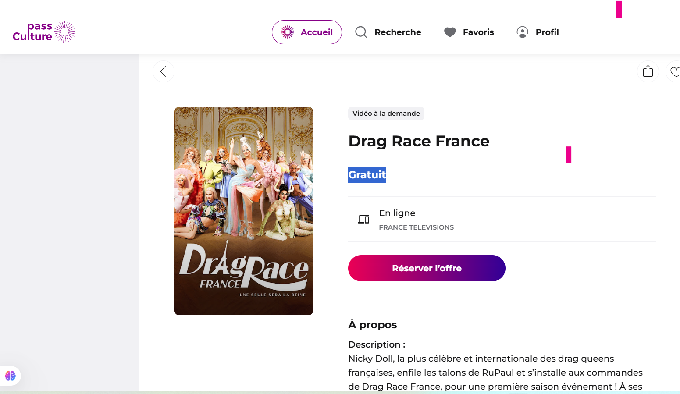The height and width of the screenshot is (394, 680).
Task: Open the Recherche tab
Action: pyautogui.click(x=388, y=32)
